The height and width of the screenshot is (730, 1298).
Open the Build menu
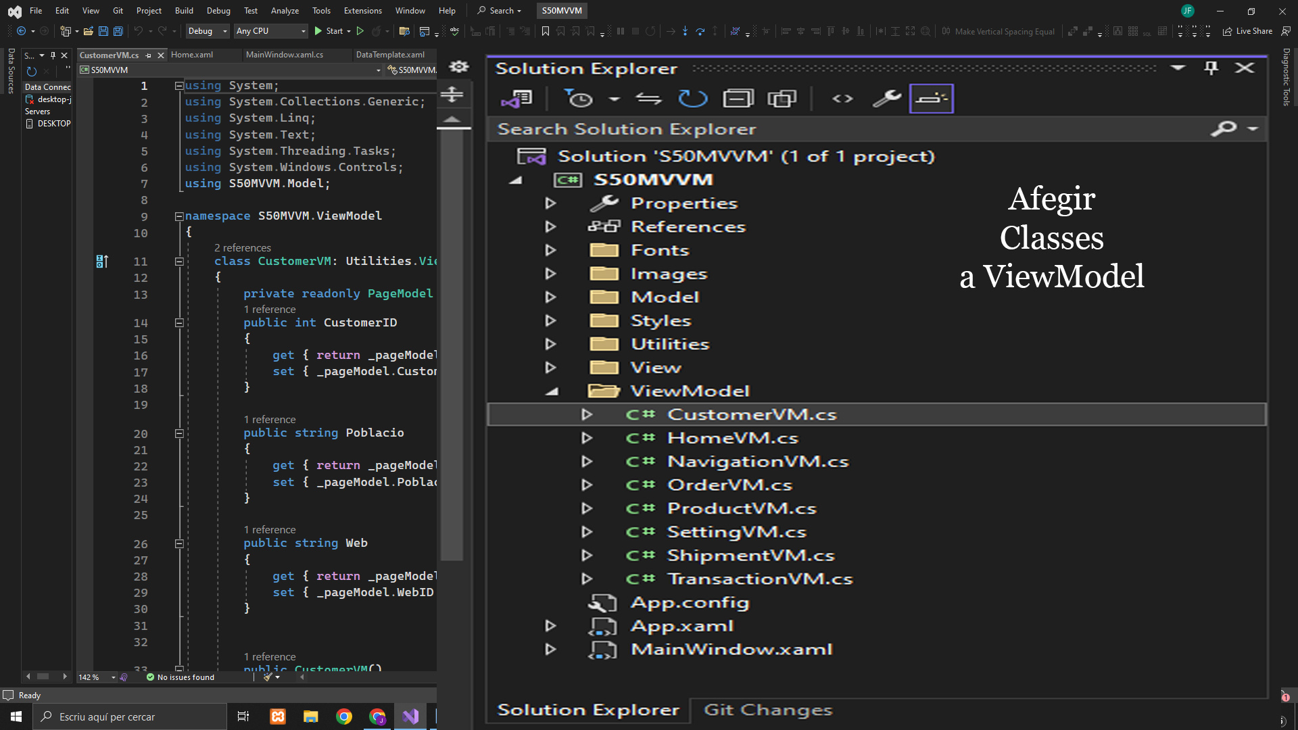tap(184, 10)
